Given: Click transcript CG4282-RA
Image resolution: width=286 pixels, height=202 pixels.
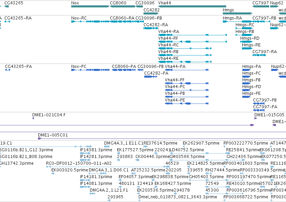Looking at the screenshot, I should (x=151, y=28).
